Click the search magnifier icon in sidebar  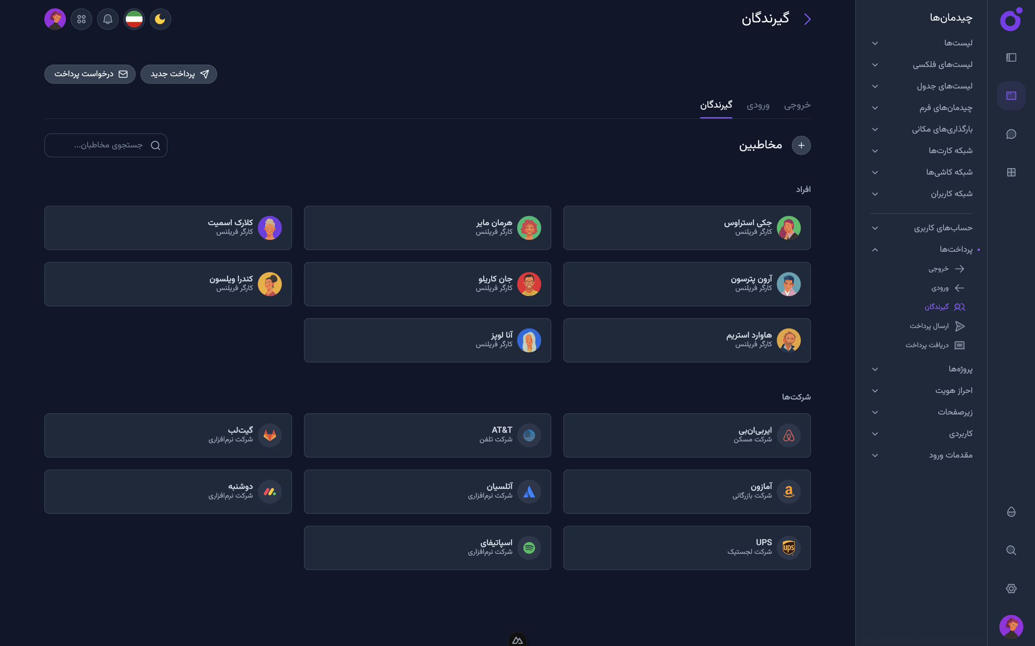coord(1011,550)
